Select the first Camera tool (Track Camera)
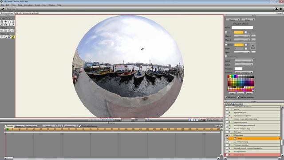 2,31
